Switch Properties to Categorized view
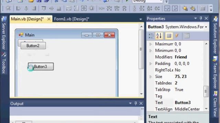 pos(151,36)
